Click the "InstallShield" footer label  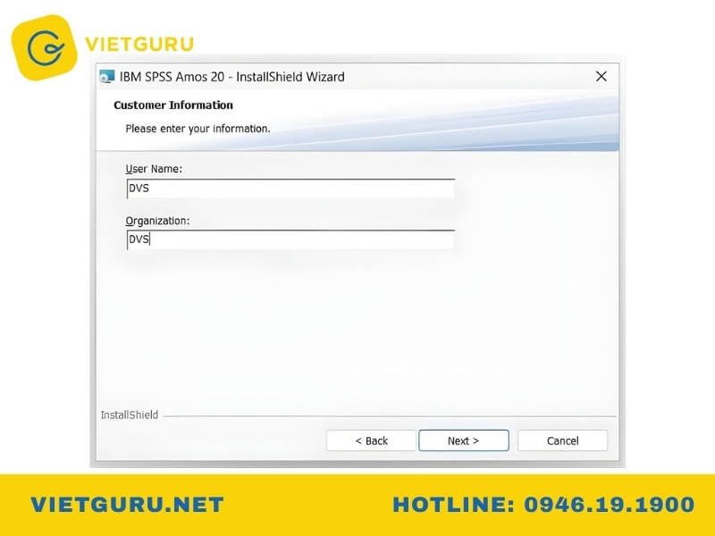[130, 415]
